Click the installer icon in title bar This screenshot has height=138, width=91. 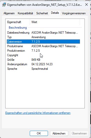point(4,5)
